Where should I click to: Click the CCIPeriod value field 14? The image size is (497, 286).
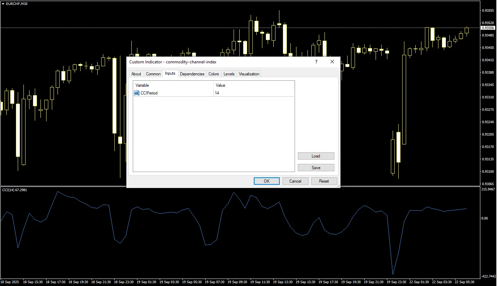coord(254,93)
